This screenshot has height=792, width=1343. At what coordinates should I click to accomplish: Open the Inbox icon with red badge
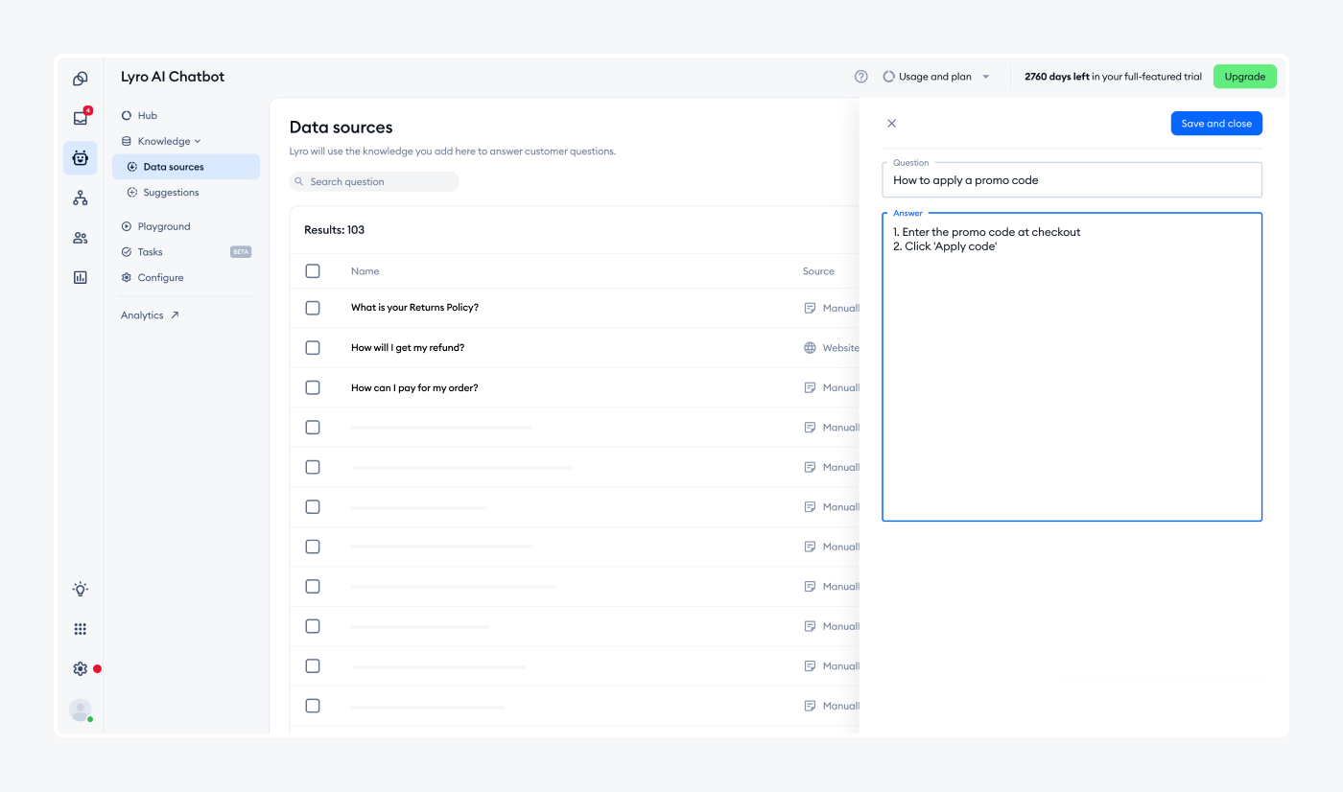pyautogui.click(x=81, y=118)
